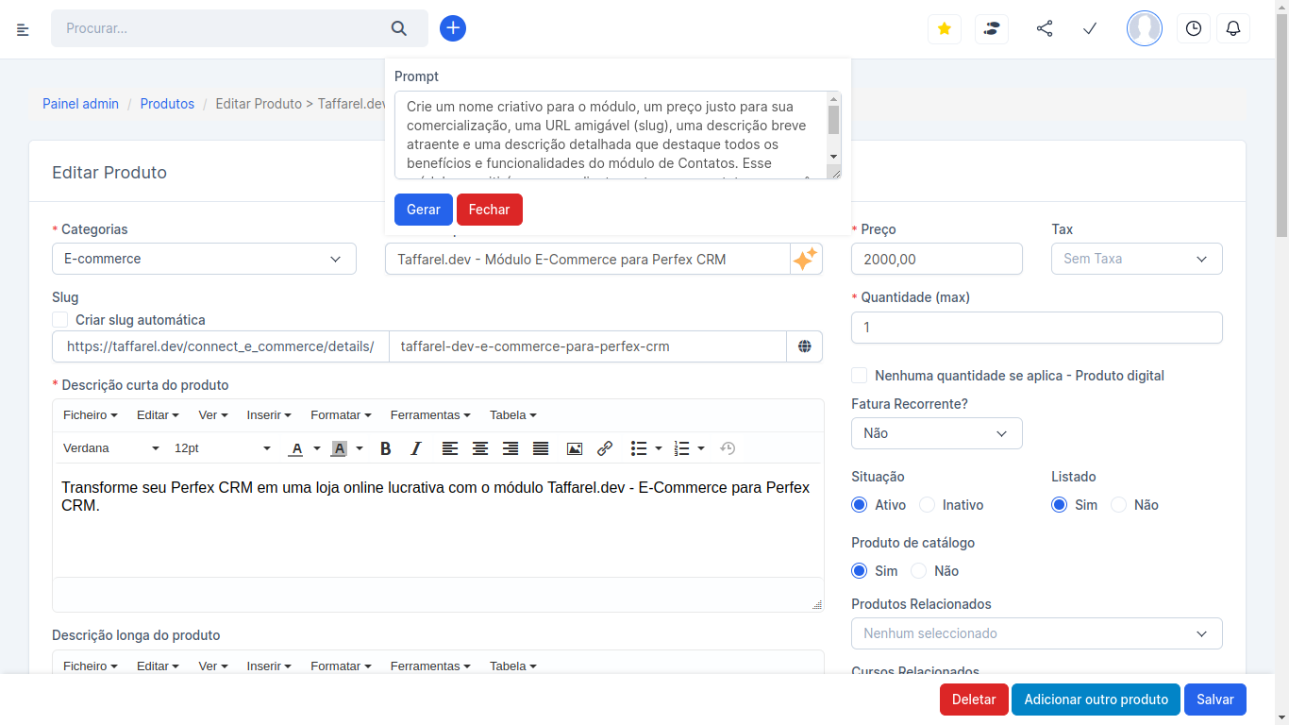Click the notifications bell icon

[1233, 28]
